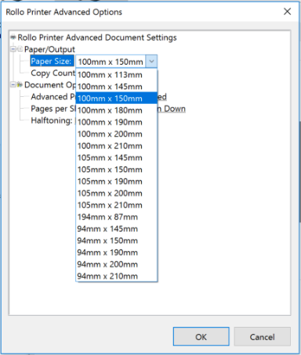Viewport: 301px width, 355px height.
Task: Pick 105mm x 210mm from list
Action: [x=117, y=205]
